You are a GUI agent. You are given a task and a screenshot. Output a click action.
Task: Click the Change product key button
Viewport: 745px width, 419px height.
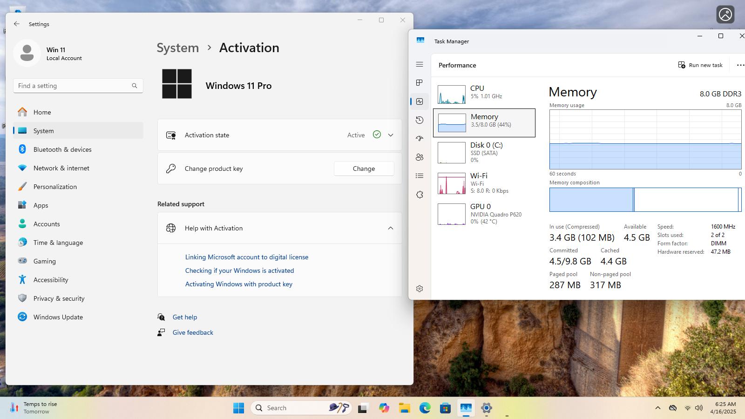(364, 169)
